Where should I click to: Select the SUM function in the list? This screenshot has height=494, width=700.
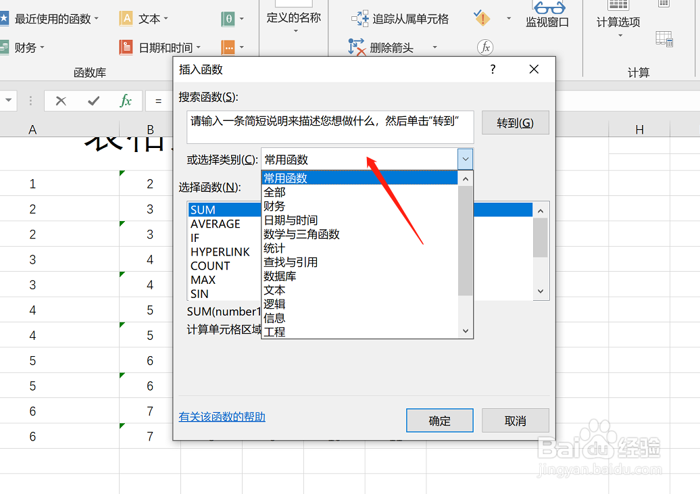pos(203,209)
